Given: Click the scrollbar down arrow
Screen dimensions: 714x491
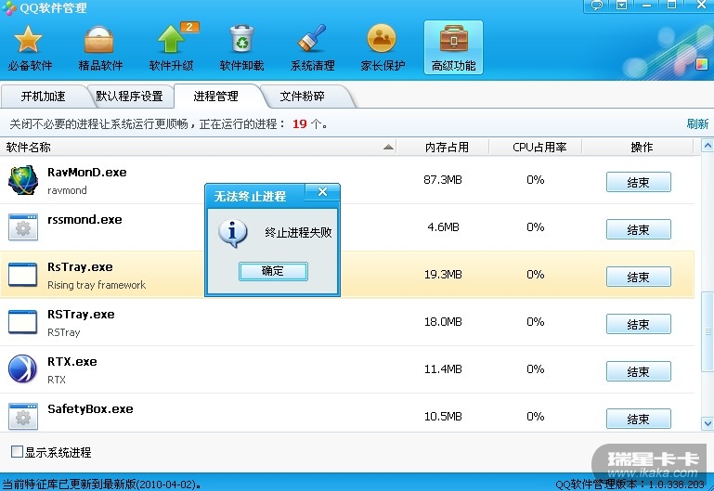Looking at the screenshot, I should (x=708, y=423).
